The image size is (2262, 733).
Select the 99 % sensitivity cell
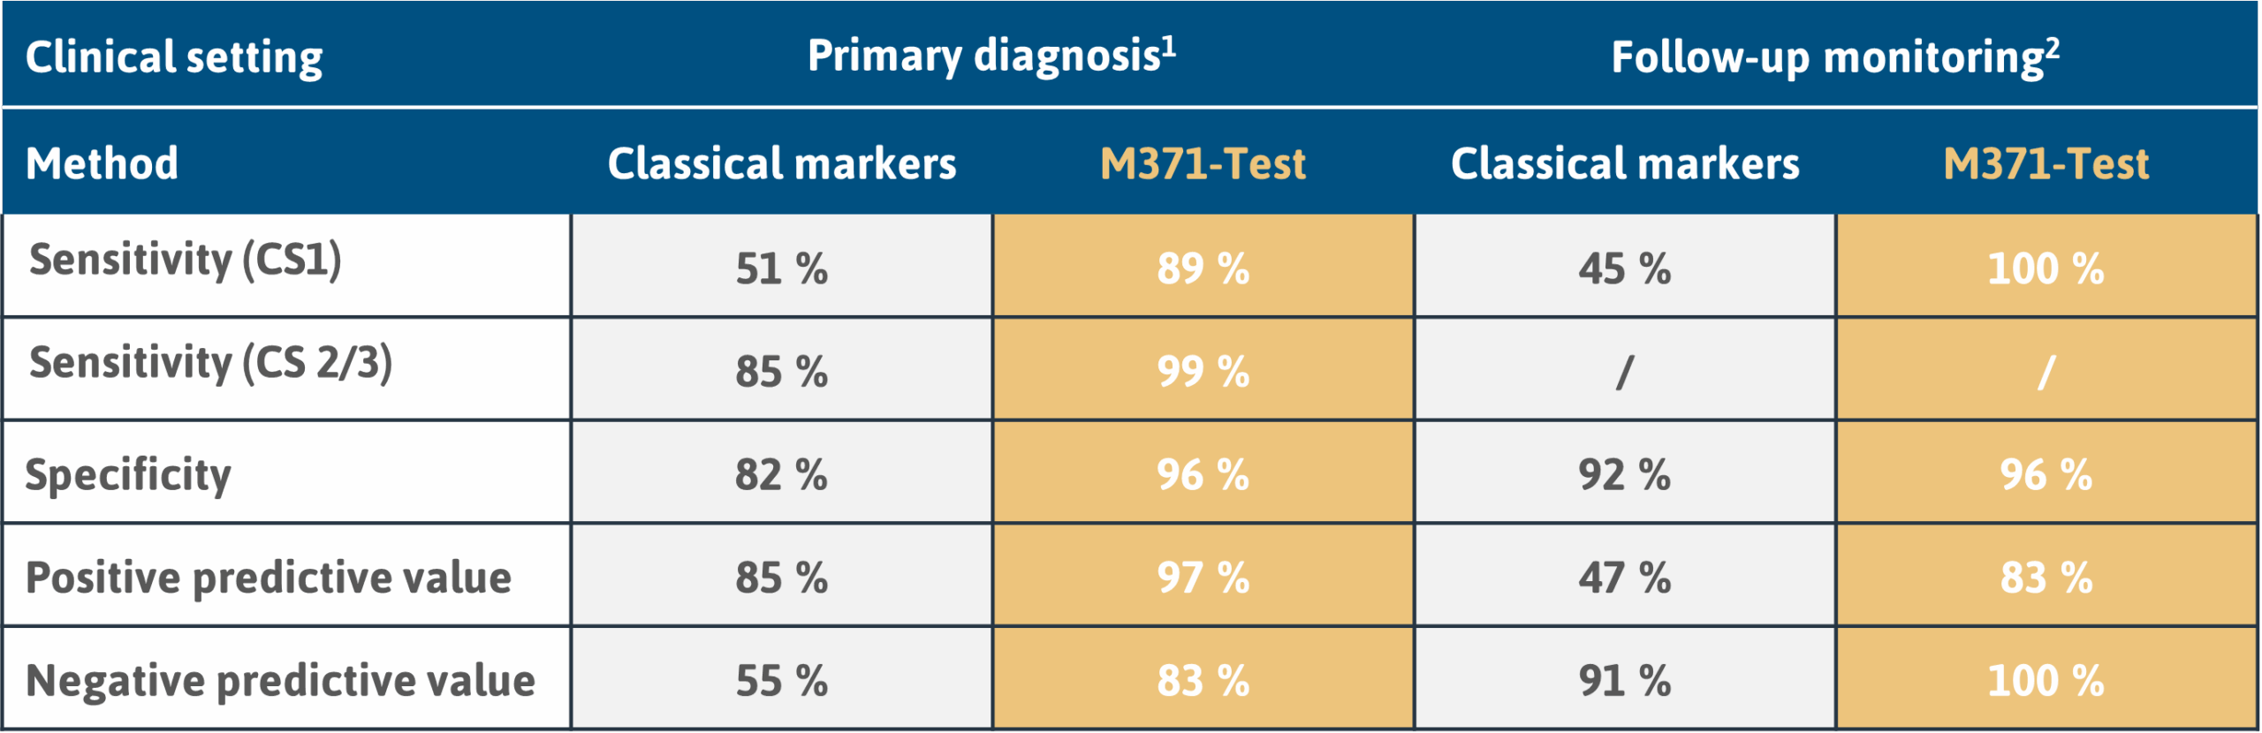coord(1203,372)
